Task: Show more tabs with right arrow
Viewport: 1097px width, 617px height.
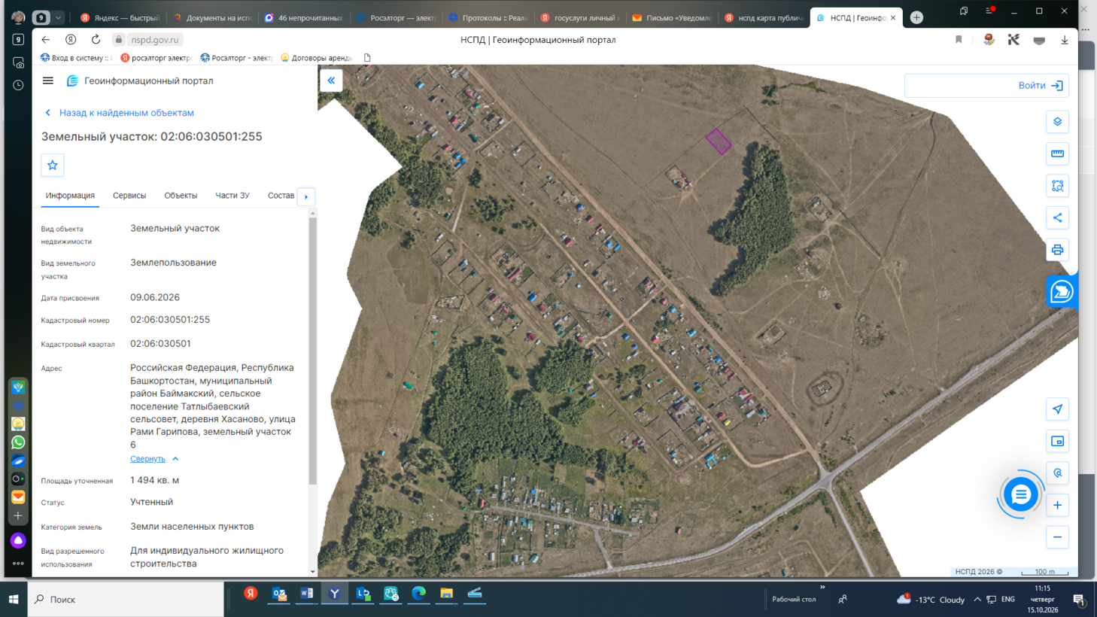Action: [x=306, y=196]
